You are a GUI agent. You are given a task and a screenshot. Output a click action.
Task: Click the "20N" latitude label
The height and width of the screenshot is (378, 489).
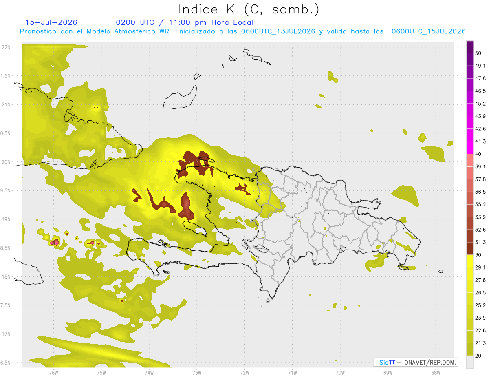point(6,162)
